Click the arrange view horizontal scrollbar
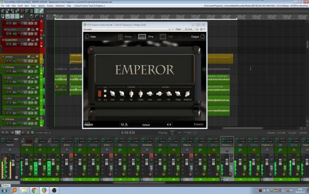309x194 pixels. [x=243, y=128]
